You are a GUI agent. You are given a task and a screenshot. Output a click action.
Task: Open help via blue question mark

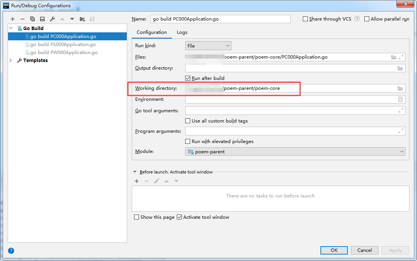(11, 251)
